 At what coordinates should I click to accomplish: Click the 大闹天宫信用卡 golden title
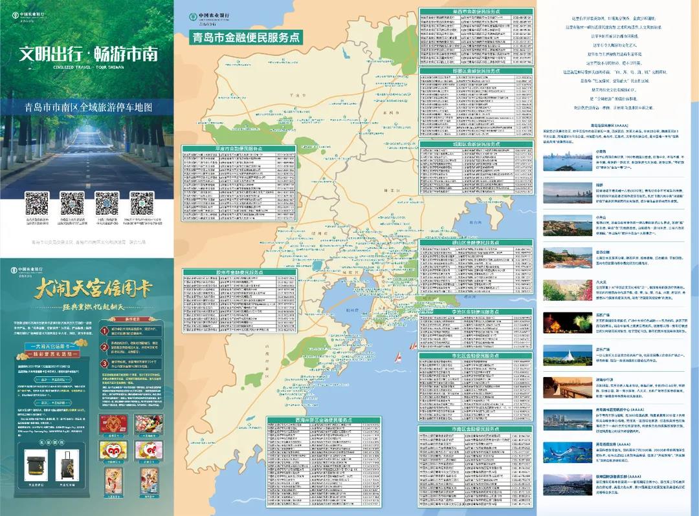[x=94, y=289]
